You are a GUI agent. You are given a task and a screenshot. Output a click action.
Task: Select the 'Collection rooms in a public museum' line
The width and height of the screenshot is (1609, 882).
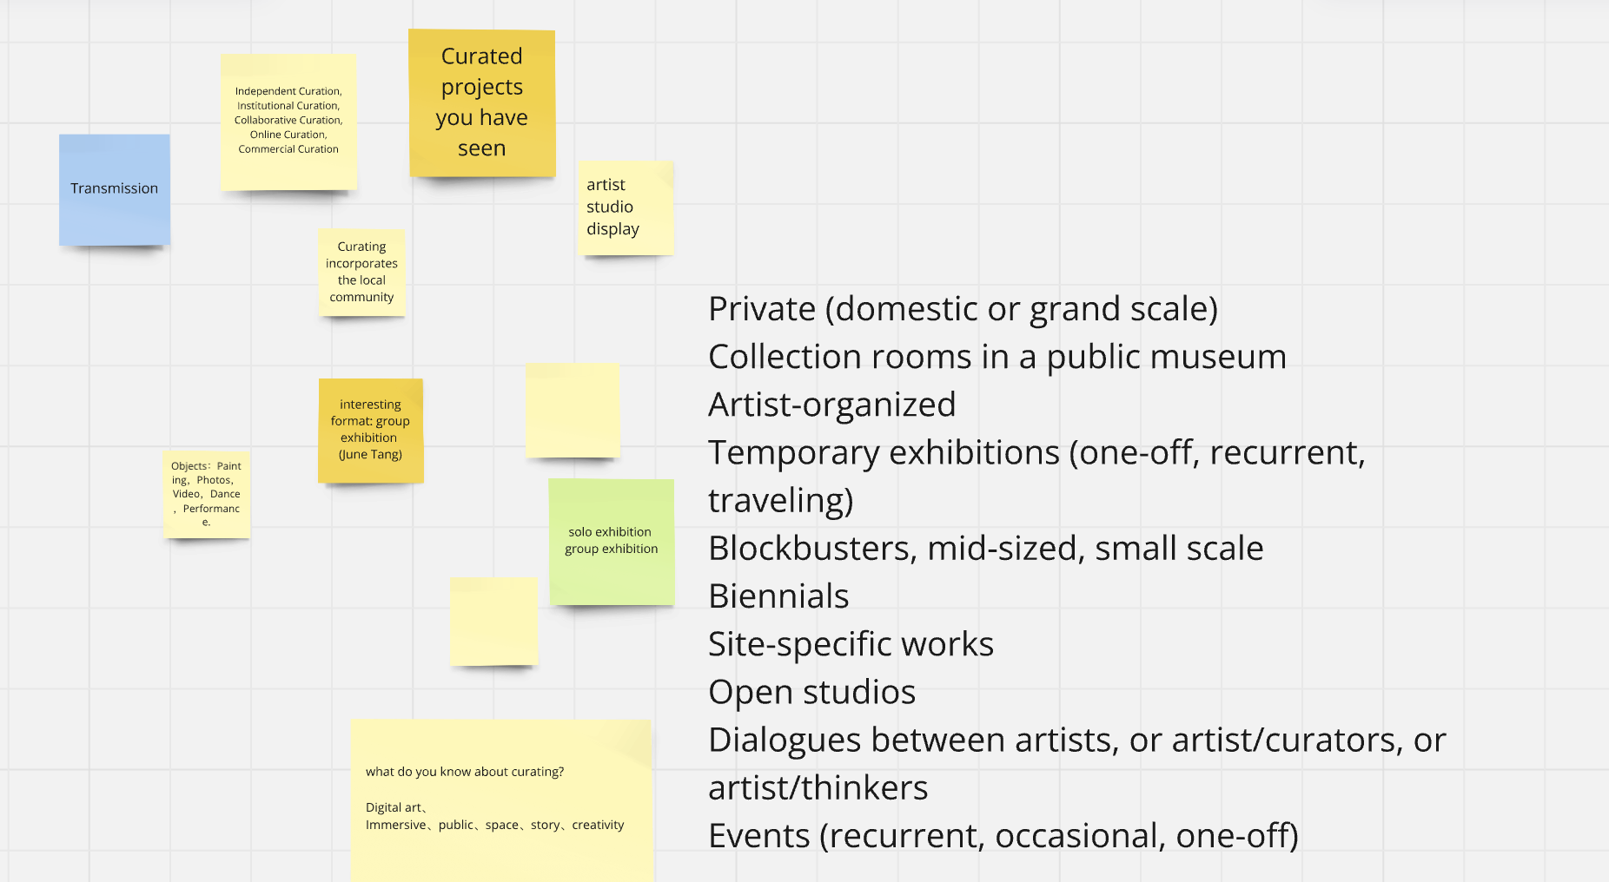pyautogui.click(x=997, y=357)
